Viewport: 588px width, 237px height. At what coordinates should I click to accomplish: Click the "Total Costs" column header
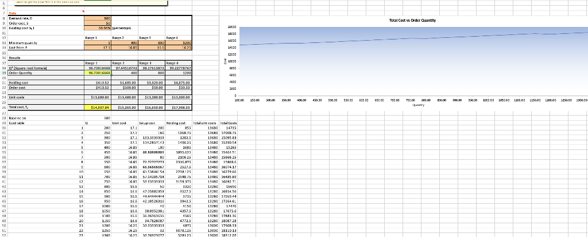228,123
